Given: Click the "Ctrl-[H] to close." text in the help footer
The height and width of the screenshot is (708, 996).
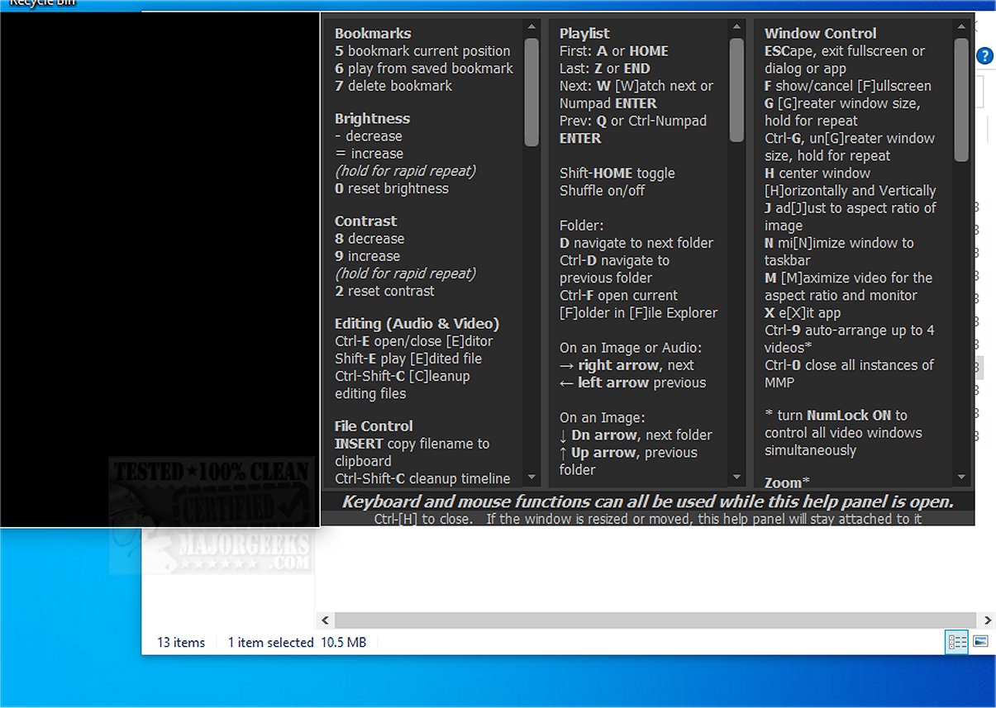Looking at the screenshot, I should point(423,519).
